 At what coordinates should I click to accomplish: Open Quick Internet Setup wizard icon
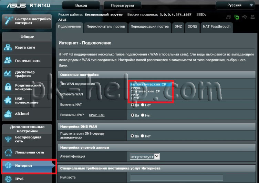point(8,20)
